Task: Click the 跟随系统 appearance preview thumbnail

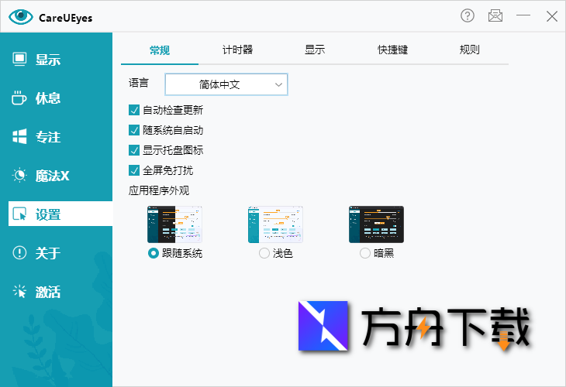Action: point(174,224)
